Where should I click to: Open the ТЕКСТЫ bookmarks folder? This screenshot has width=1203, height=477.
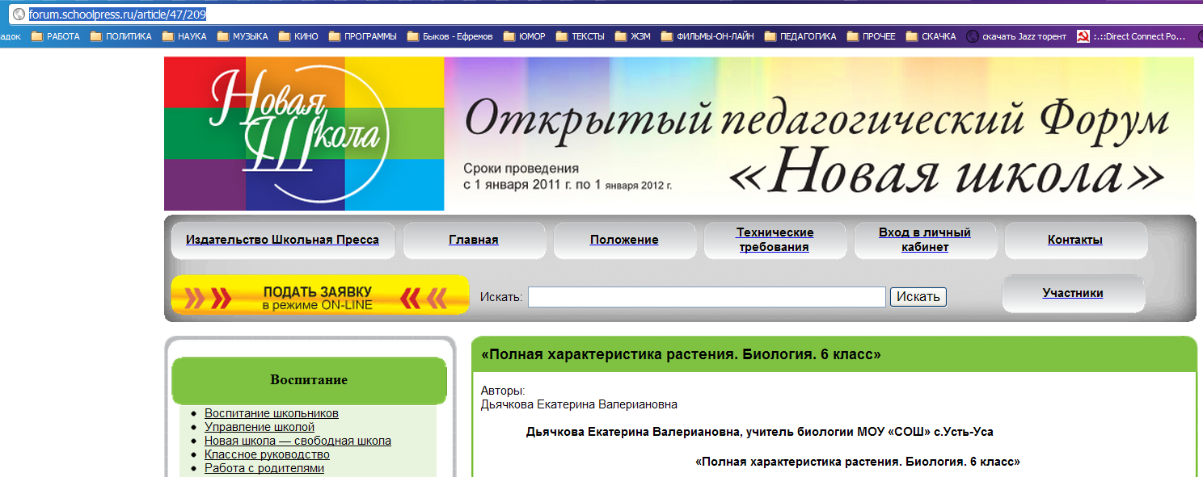580,36
